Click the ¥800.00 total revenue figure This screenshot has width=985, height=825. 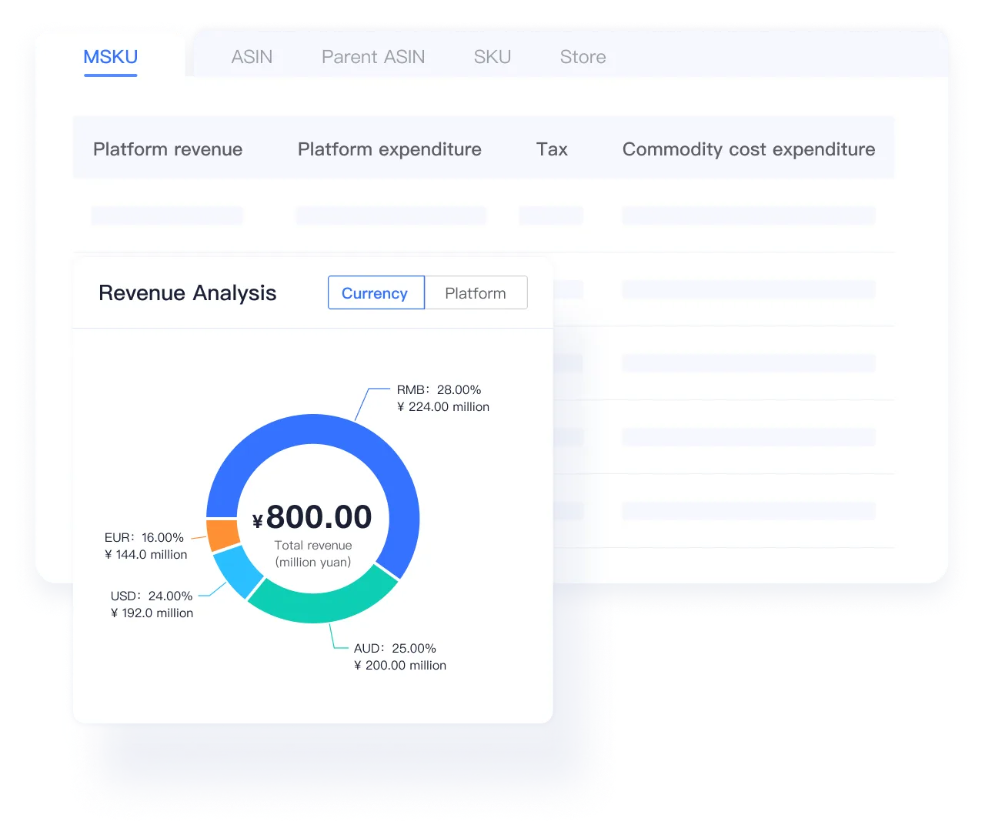pos(313,517)
